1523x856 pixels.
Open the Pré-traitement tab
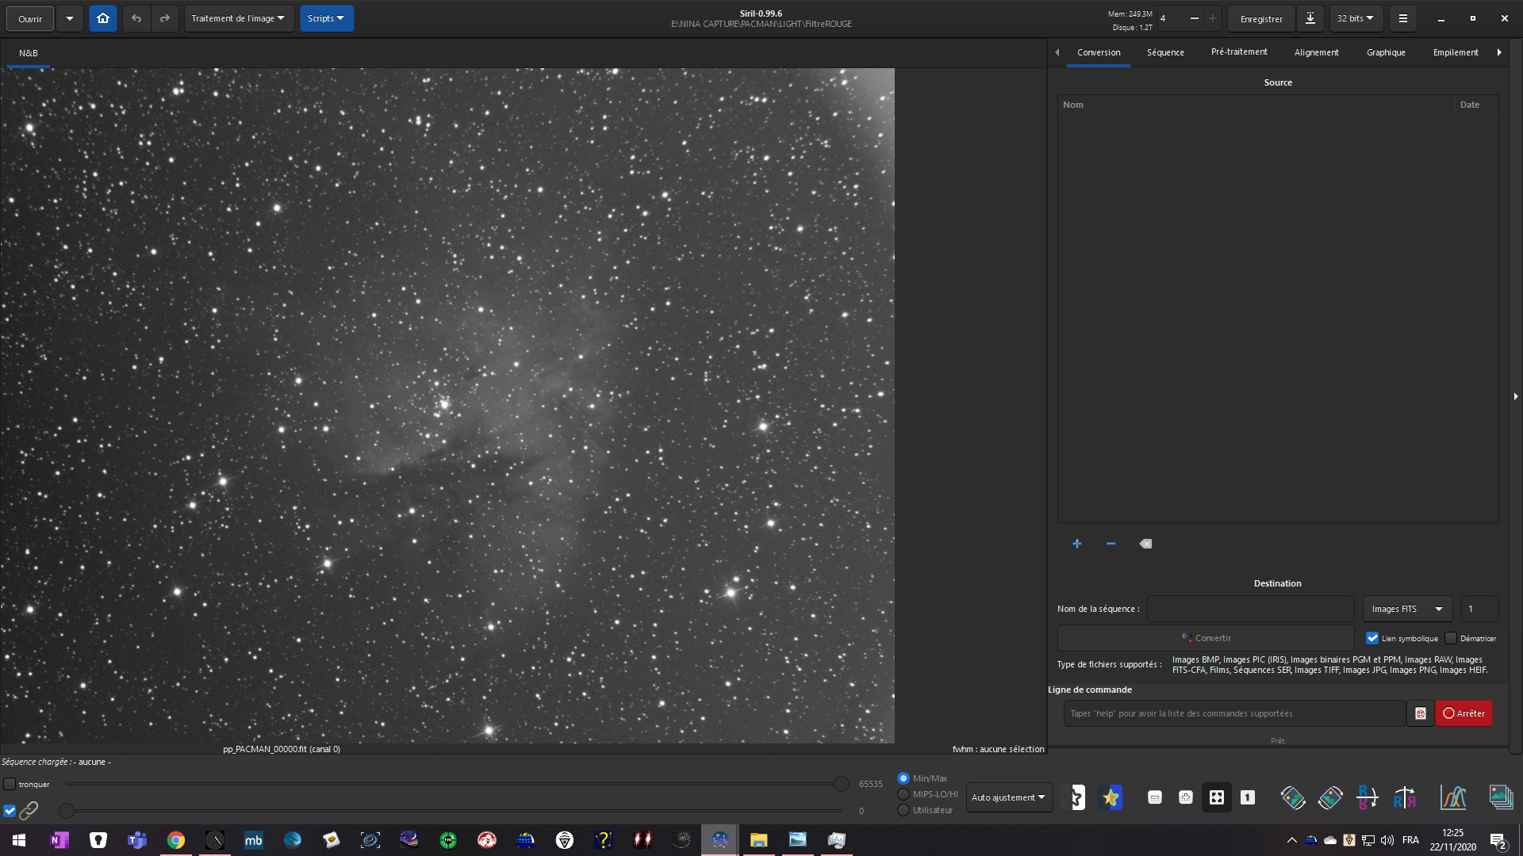pos(1238,52)
